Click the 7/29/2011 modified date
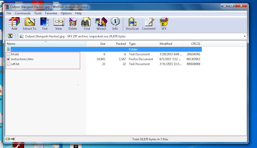Image resolution: width=257 pixels, height=148 pixels. 171,54
